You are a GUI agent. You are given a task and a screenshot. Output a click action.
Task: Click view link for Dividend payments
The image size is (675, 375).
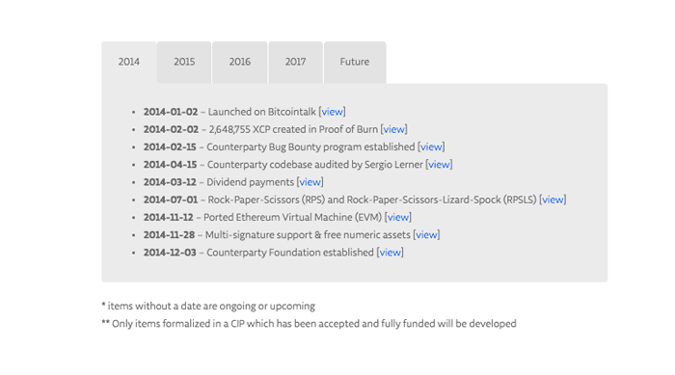[x=310, y=182]
